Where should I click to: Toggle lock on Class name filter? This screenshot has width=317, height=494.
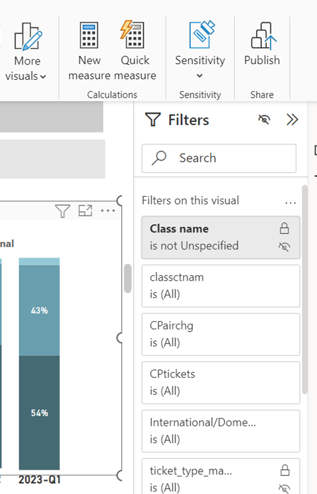[x=284, y=228]
